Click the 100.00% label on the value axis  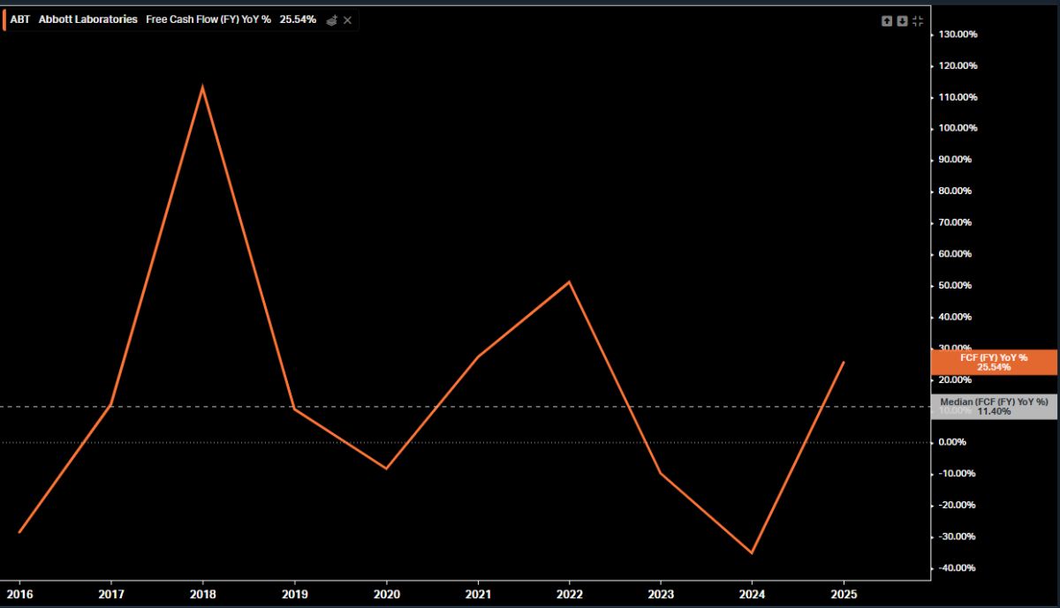tap(959, 128)
